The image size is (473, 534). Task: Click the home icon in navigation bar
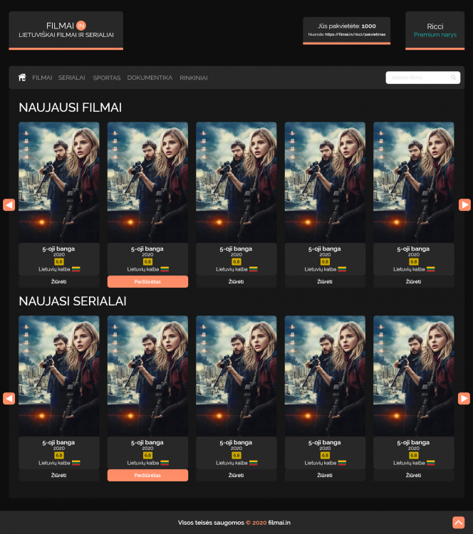pos(22,78)
